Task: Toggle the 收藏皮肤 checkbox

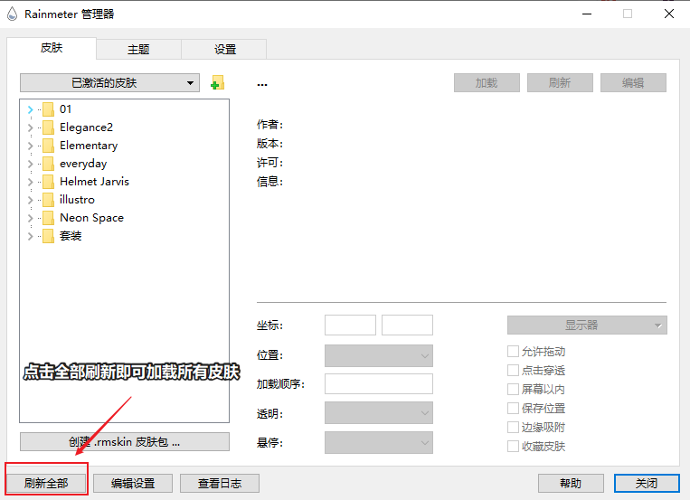Action: (513, 447)
